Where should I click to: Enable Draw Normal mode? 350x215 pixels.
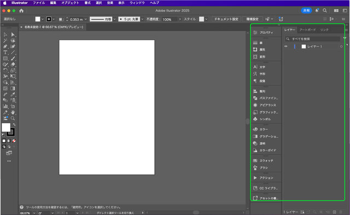pos(4,147)
